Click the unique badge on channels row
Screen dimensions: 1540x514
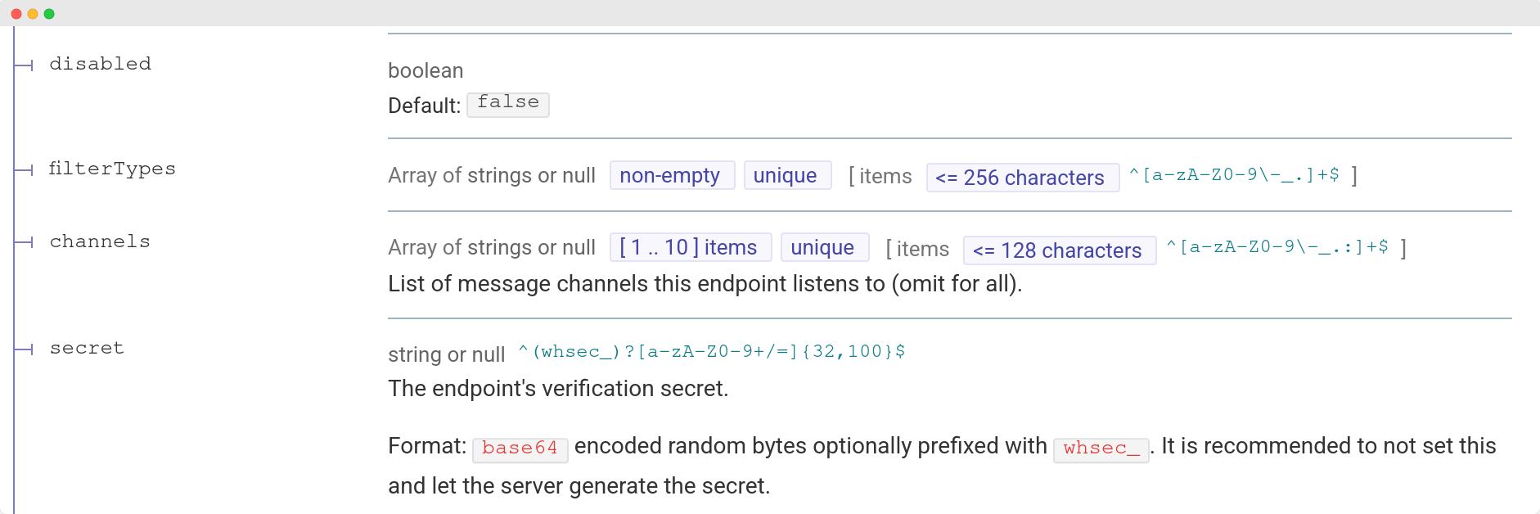pyautogui.click(x=824, y=247)
